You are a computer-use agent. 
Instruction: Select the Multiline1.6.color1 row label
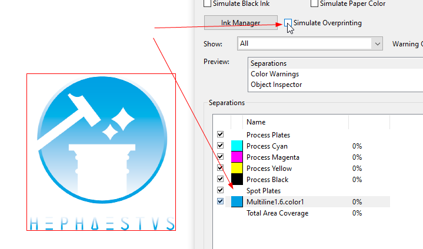275,202
